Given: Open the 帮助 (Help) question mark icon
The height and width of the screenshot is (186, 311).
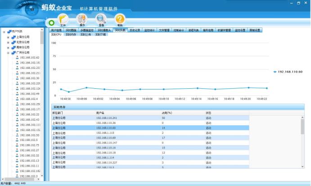Looking at the screenshot, I should pyautogui.click(x=120, y=19).
